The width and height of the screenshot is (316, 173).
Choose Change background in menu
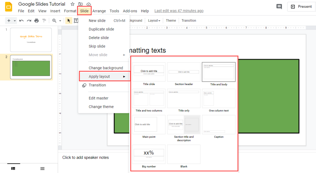pyautogui.click(x=104, y=68)
